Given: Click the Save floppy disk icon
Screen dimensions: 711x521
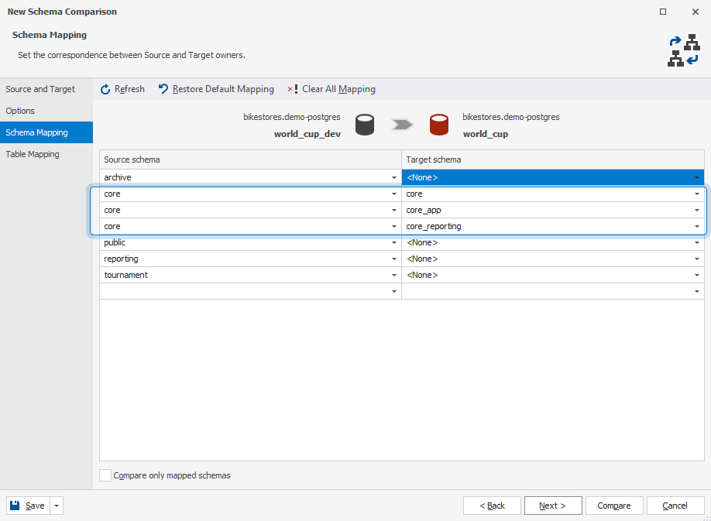Looking at the screenshot, I should click(15, 506).
